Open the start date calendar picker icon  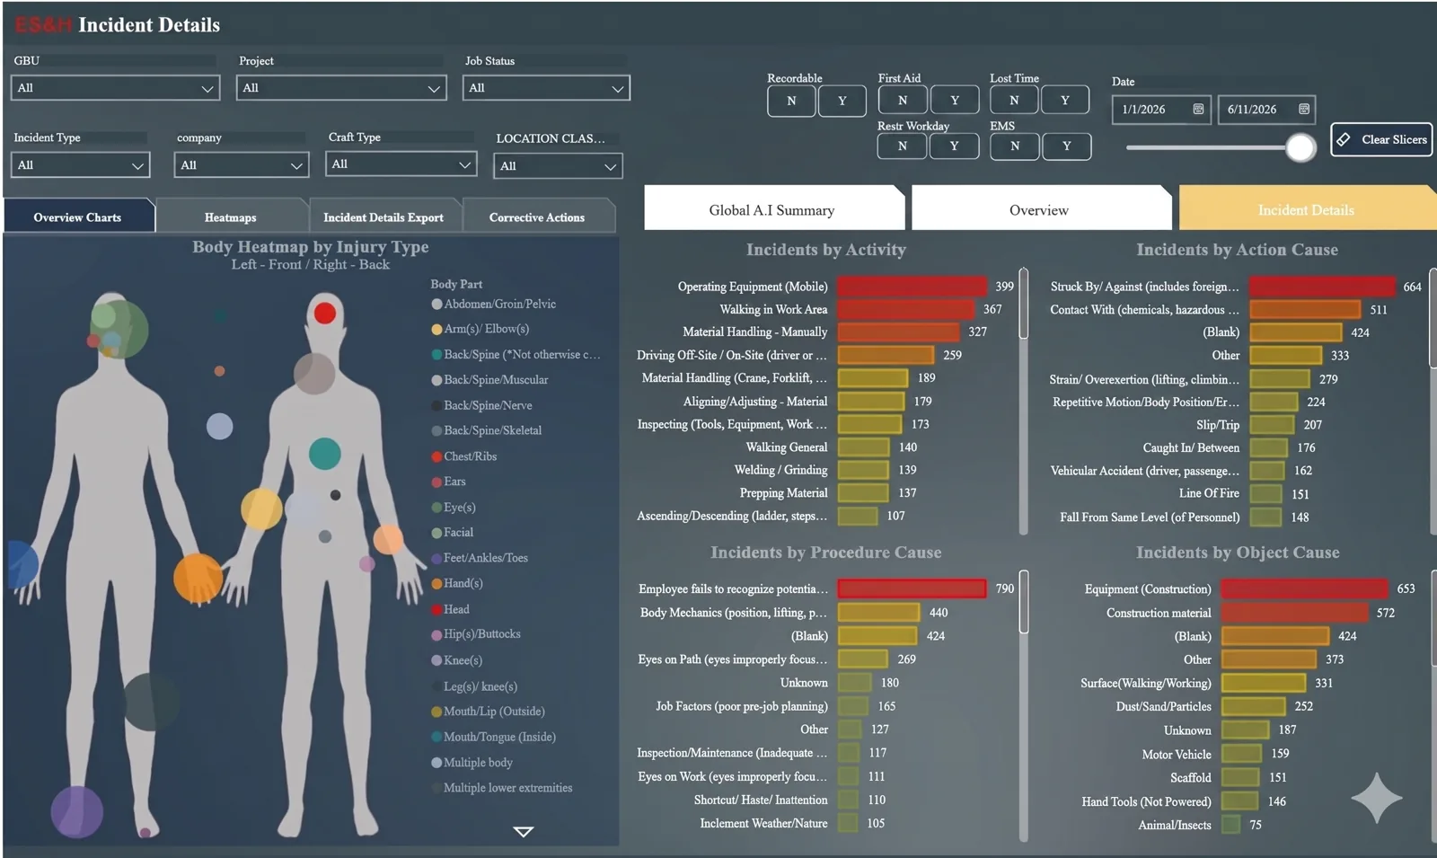click(1198, 109)
